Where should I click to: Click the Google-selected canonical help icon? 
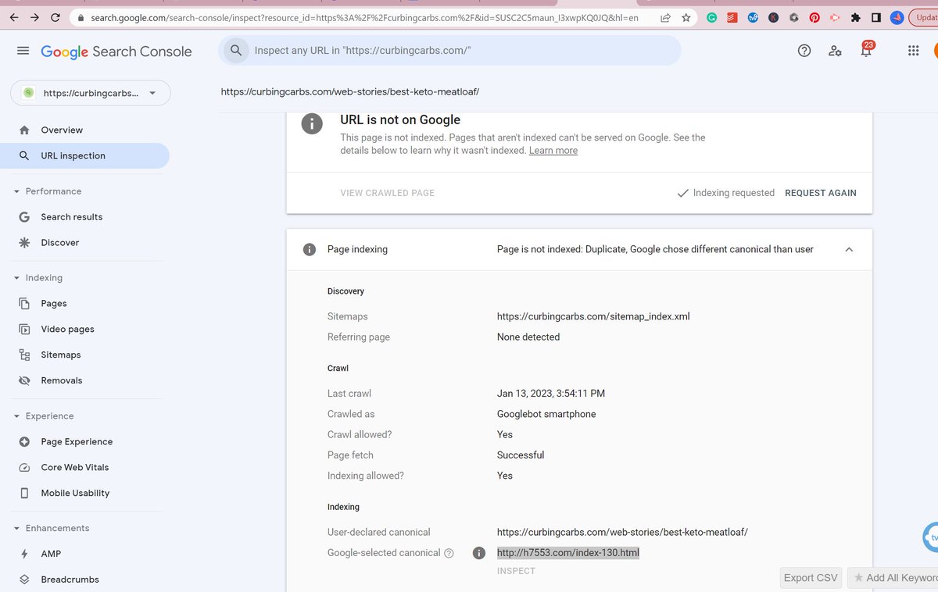(x=449, y=553)
